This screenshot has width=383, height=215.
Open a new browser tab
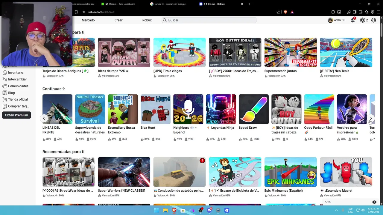249,4
